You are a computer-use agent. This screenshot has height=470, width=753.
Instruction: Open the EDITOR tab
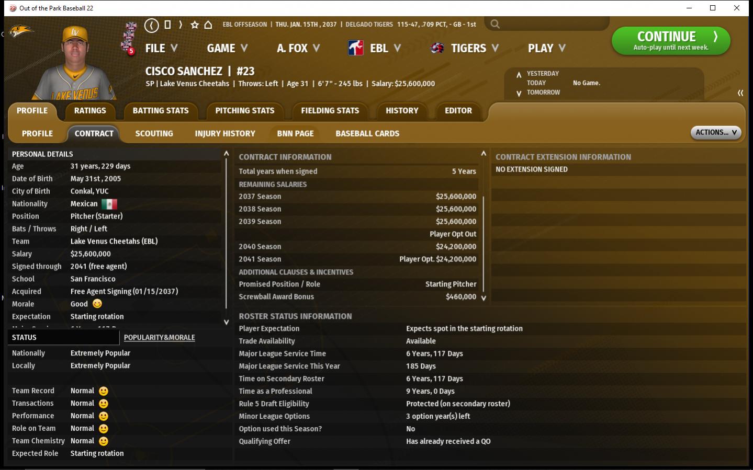tap(458, 111)
